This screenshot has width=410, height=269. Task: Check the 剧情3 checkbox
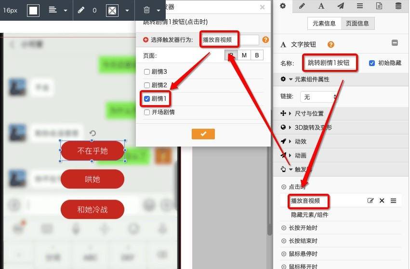pos(147,72)
